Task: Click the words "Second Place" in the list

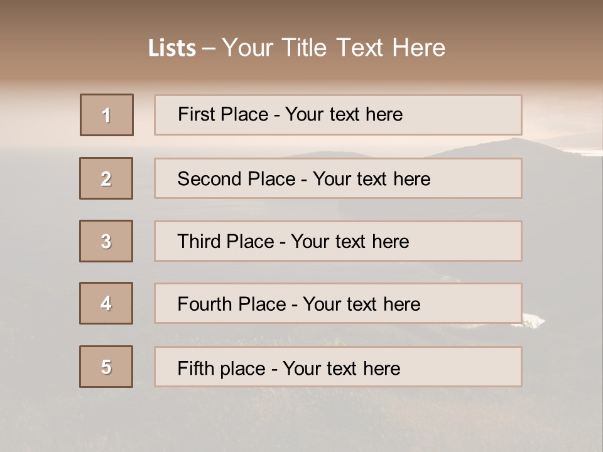Action: pyautogui.click(x=236, y=179)
